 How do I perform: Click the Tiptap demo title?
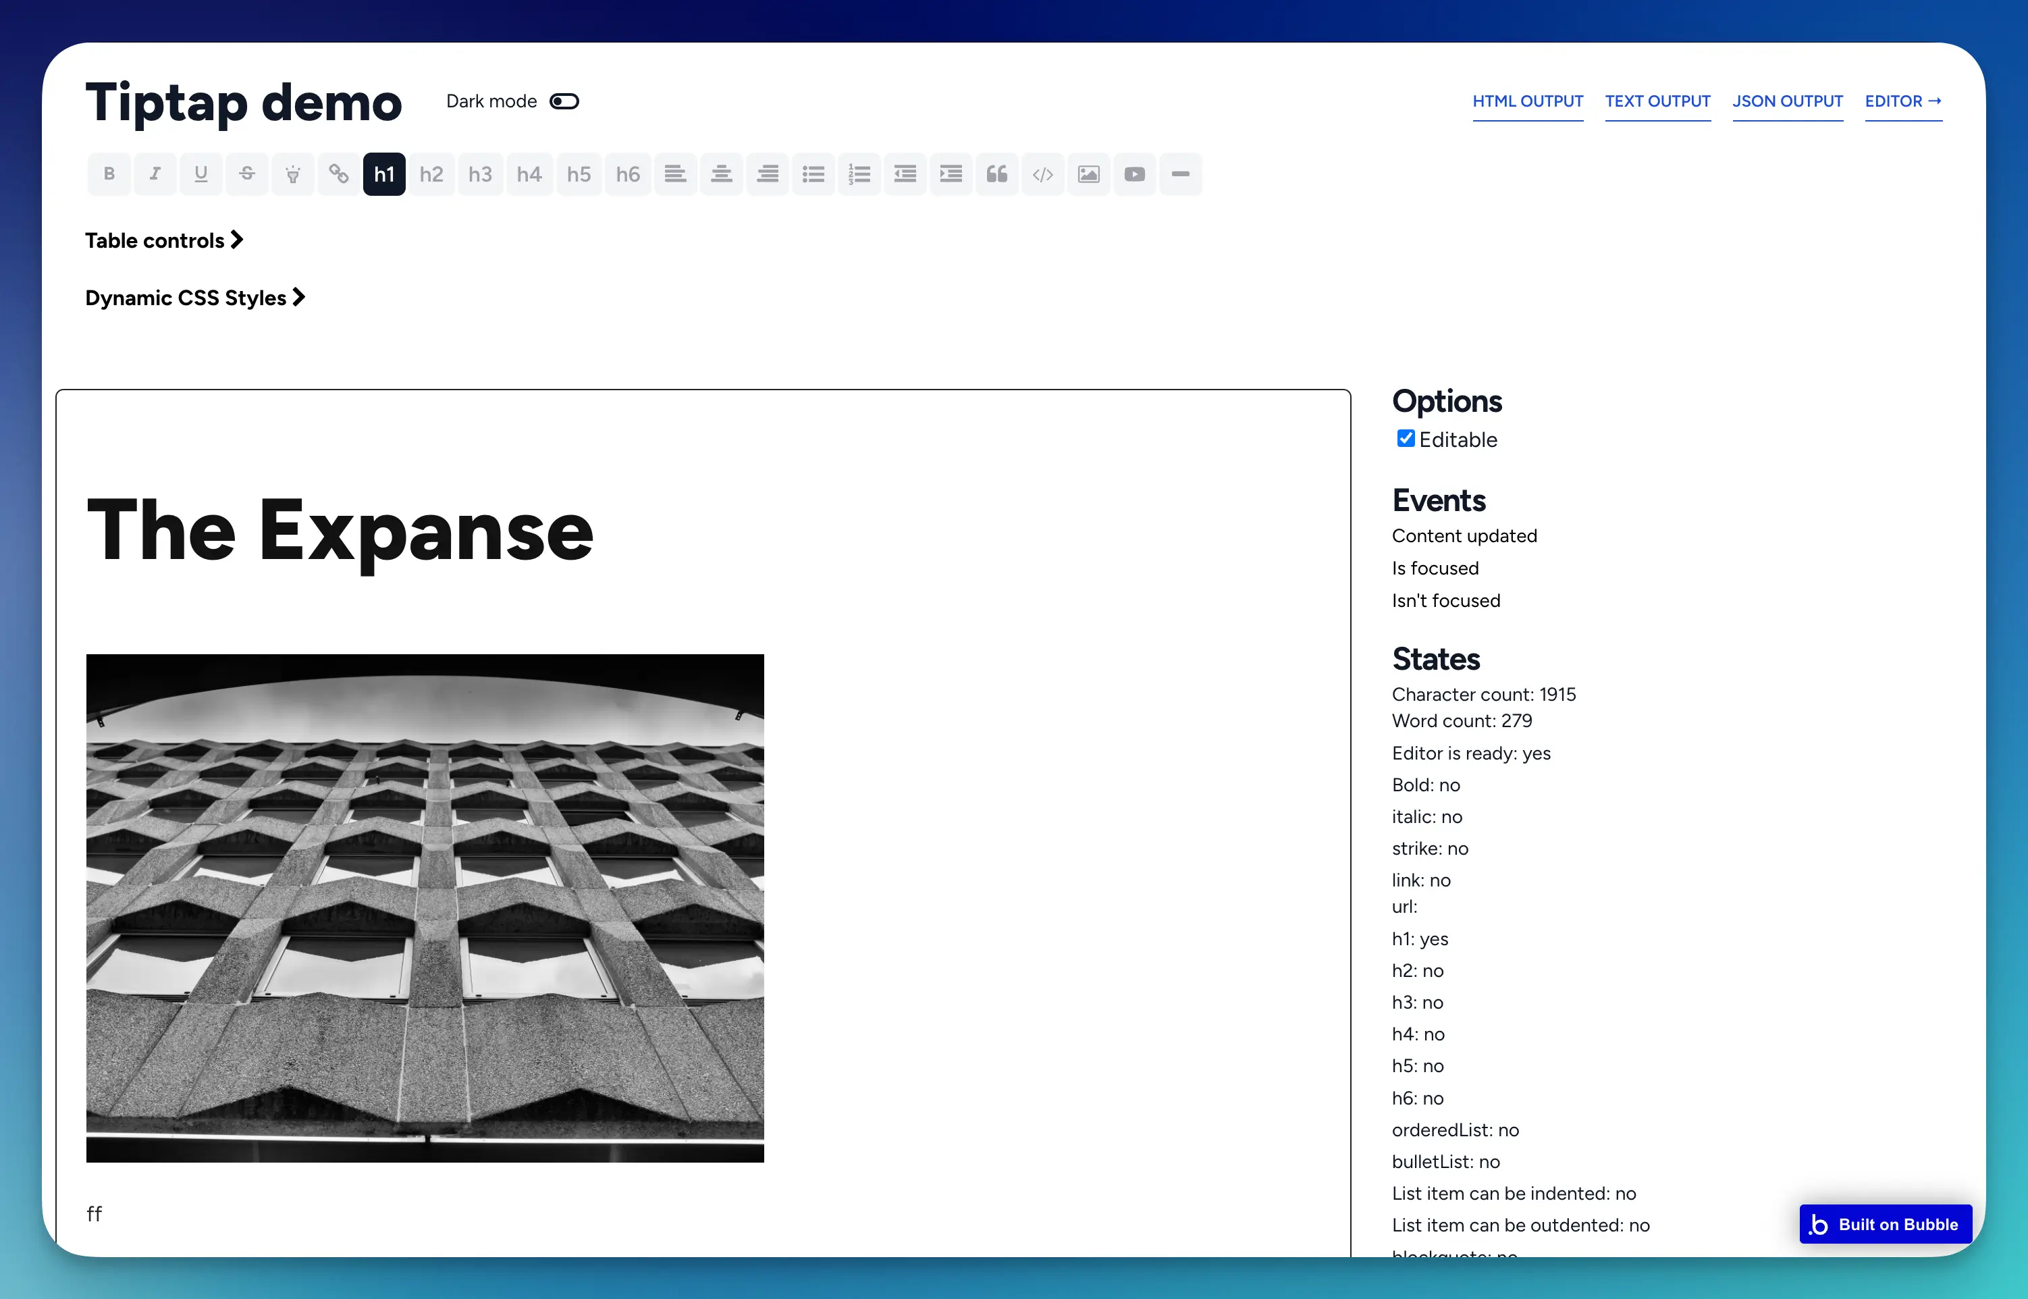(244, 103)
